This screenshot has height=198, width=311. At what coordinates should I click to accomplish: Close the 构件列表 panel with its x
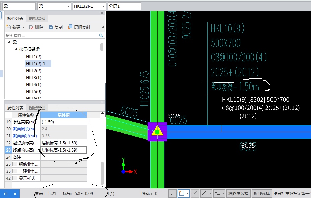point(102,13)
